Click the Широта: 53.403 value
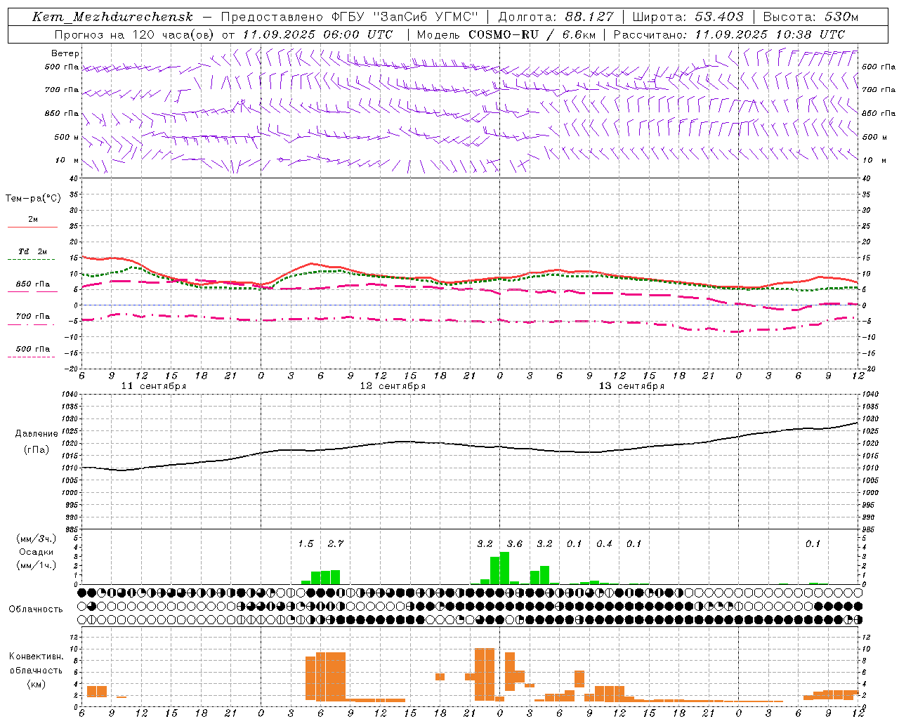 (688, 17)
